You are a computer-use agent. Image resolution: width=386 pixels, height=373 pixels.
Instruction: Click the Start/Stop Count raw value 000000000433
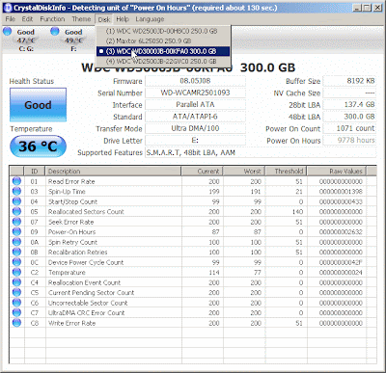[341, 201]
